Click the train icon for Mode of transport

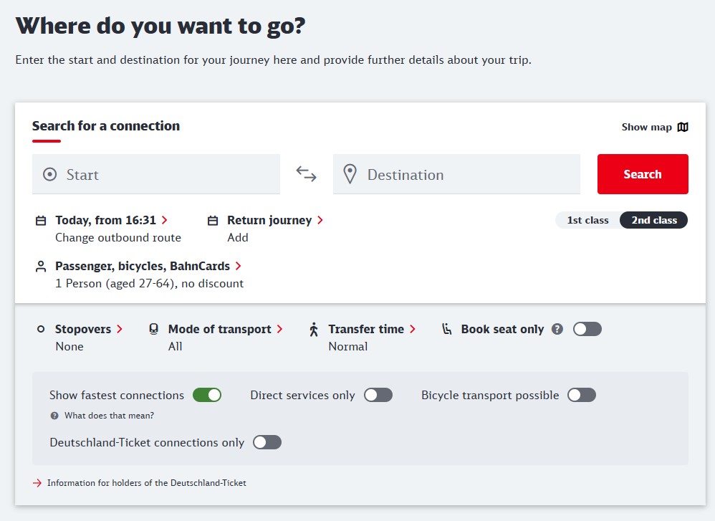pos(153,329)
